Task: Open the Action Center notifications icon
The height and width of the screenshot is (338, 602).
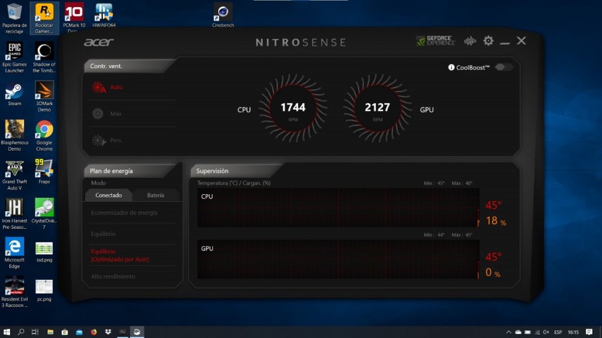Action: (x=589, y=332)
